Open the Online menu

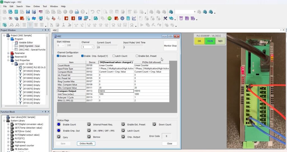click(x=36, y=6)
